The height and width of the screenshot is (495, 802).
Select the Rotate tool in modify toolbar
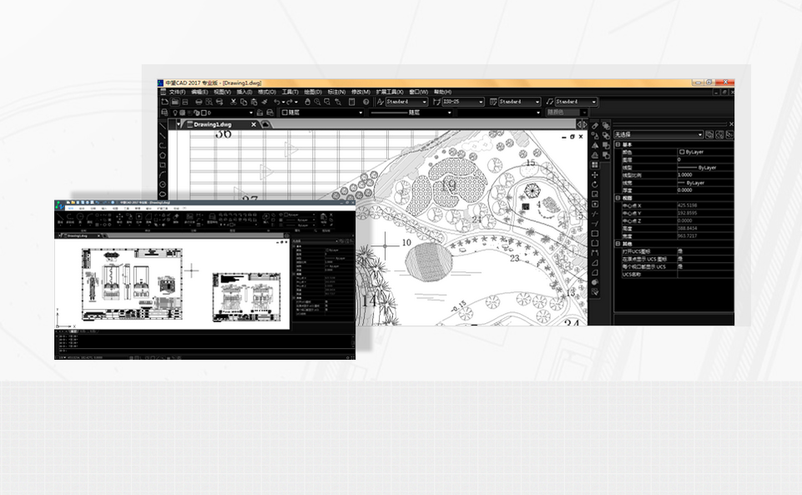tap(595, 184)
